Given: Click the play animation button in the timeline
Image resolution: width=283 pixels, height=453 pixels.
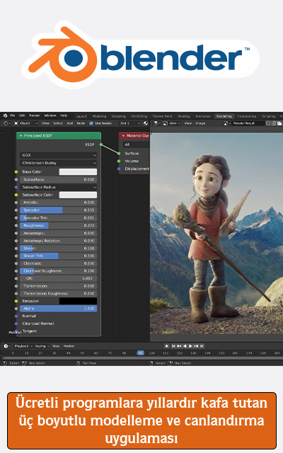Looking at the screenshot, I should pyautogui.click(x=190, y=346).
